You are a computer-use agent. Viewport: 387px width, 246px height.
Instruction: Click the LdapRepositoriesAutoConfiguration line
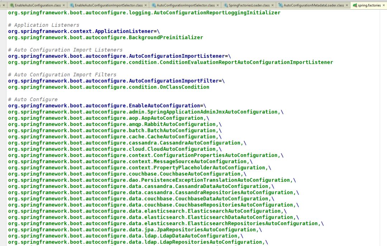coord(138,242)
